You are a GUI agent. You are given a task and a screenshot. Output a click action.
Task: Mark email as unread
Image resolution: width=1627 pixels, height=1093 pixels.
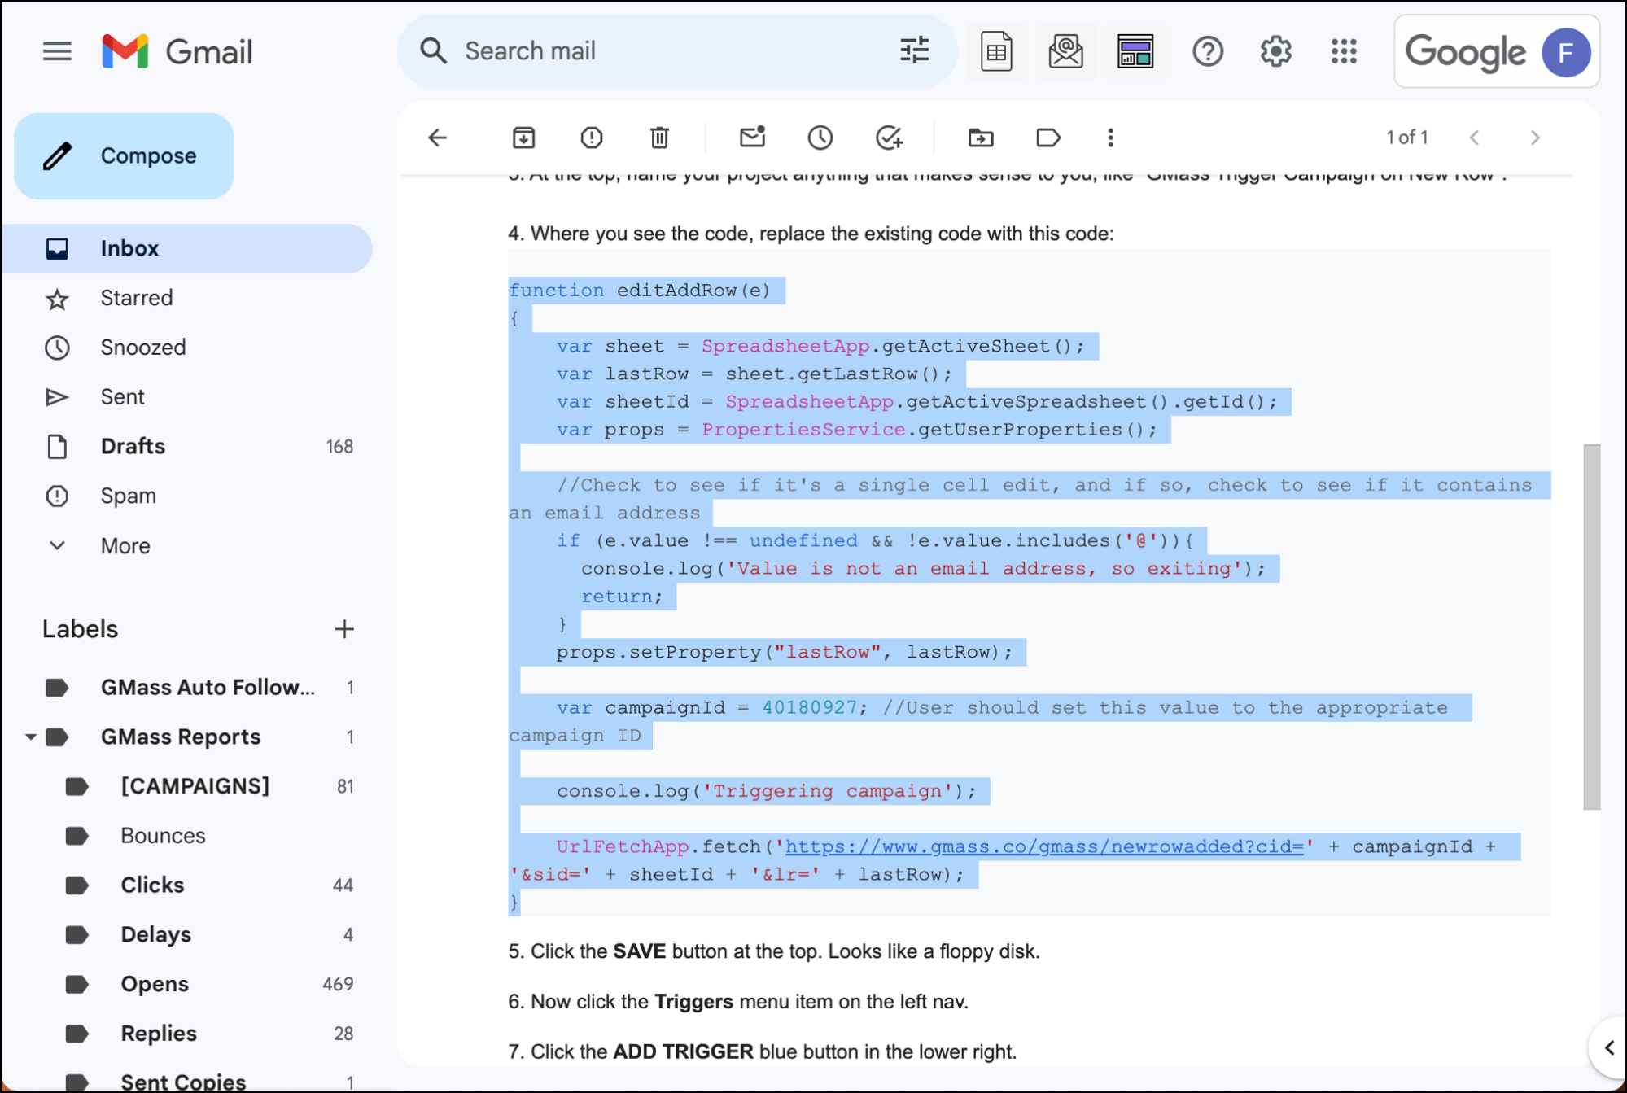point(752,137)
